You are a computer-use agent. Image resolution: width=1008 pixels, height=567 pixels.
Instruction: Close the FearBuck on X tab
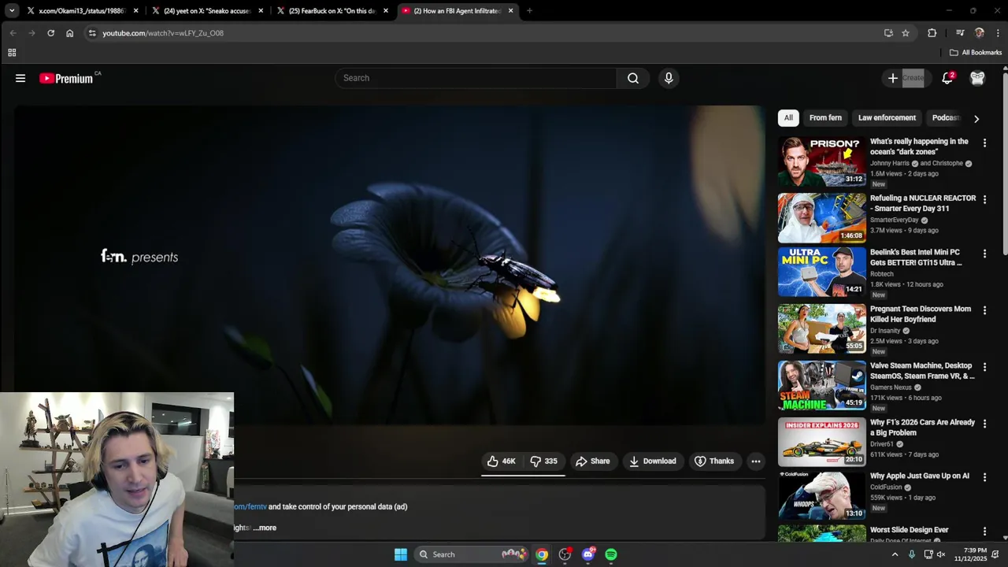point(386,11)
